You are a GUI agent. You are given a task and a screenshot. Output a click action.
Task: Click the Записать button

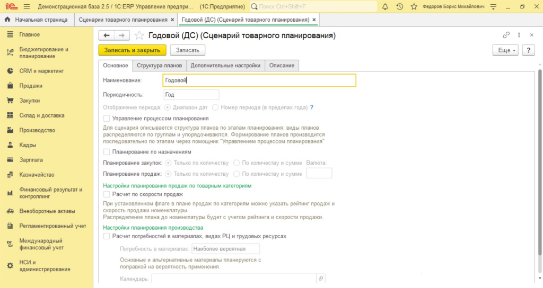(x=187, y=50)
